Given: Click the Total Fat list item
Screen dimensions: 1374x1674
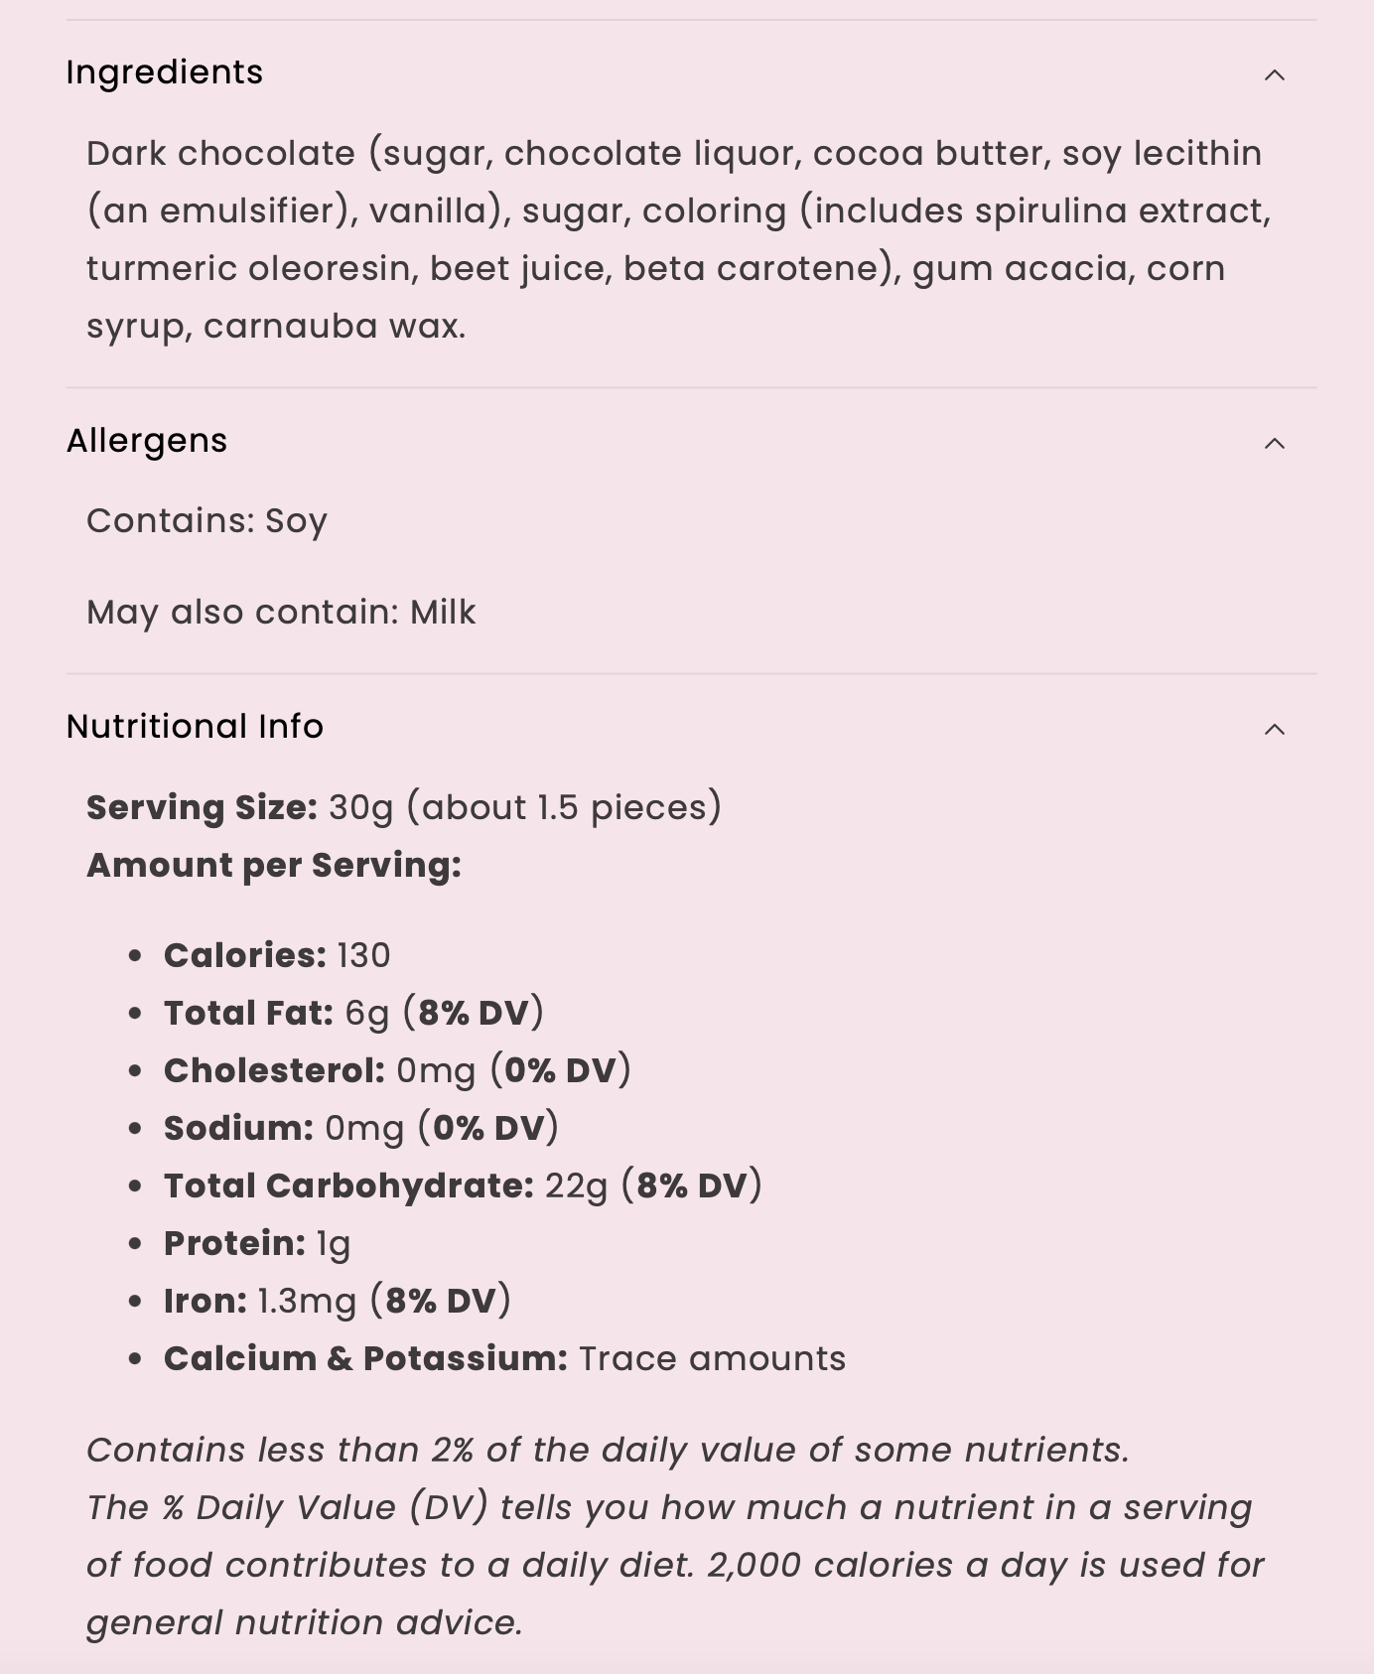Looking at the screenshot, I should 353,1013.
